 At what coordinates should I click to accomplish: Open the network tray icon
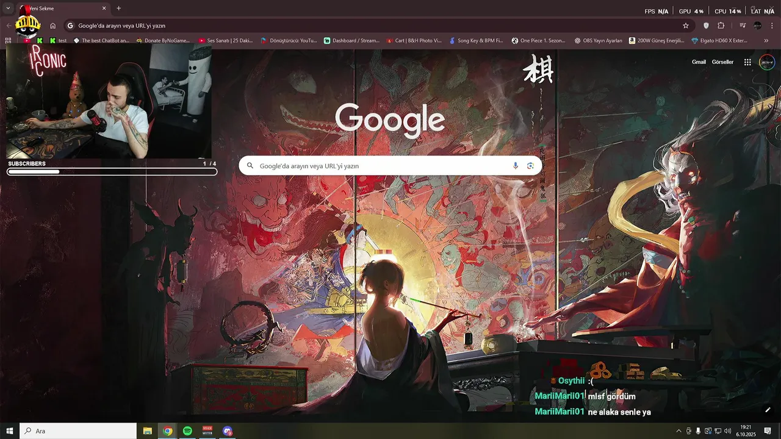(718, 431)
